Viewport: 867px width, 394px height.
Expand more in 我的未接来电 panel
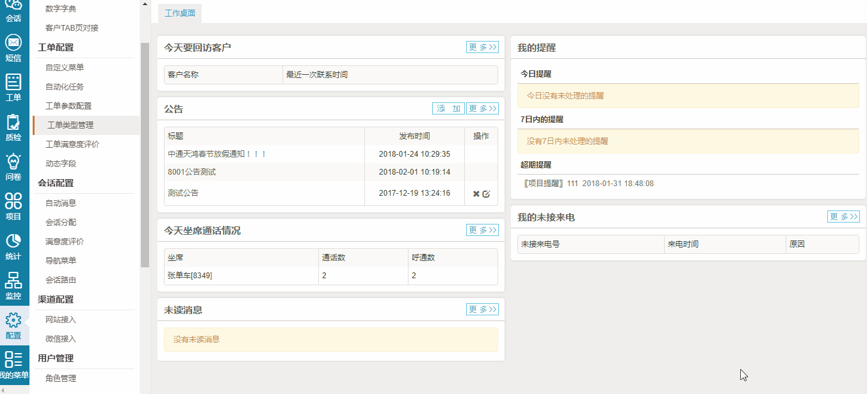[843, 217]
